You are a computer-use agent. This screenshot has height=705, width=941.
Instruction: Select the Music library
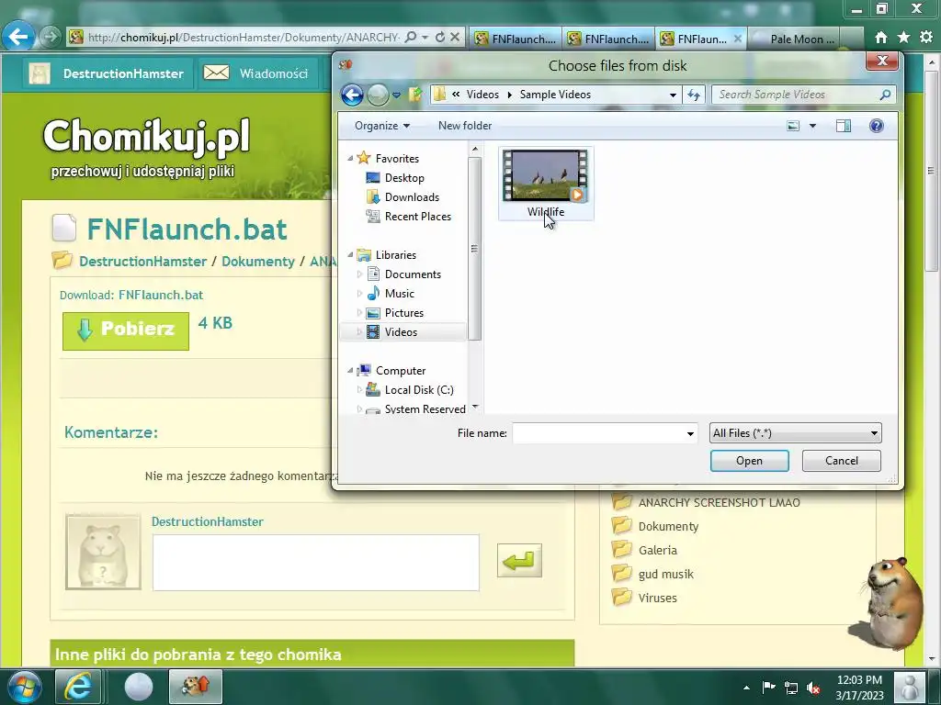pyautogui.click(x=399, y=293)
